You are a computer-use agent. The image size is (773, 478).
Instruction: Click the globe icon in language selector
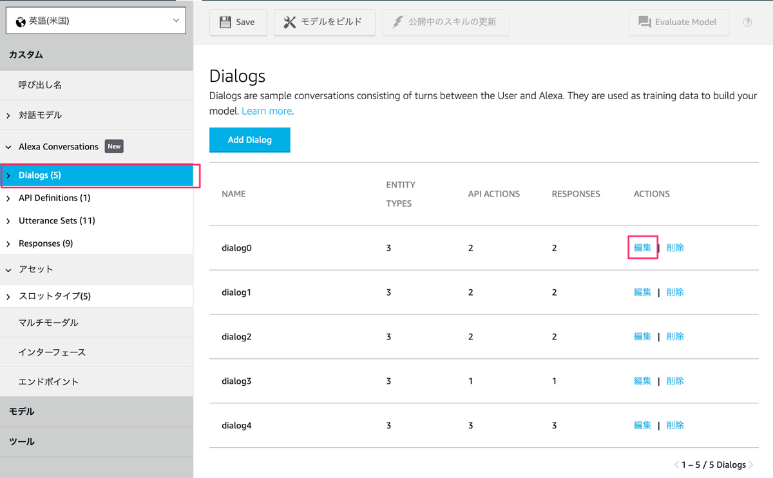click(21, 21)
